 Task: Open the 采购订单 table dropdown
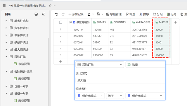[100, 65]
